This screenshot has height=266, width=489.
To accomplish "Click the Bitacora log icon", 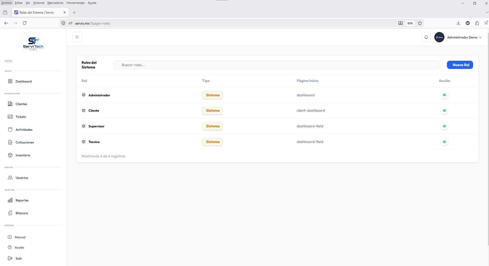I will point(10,213).
